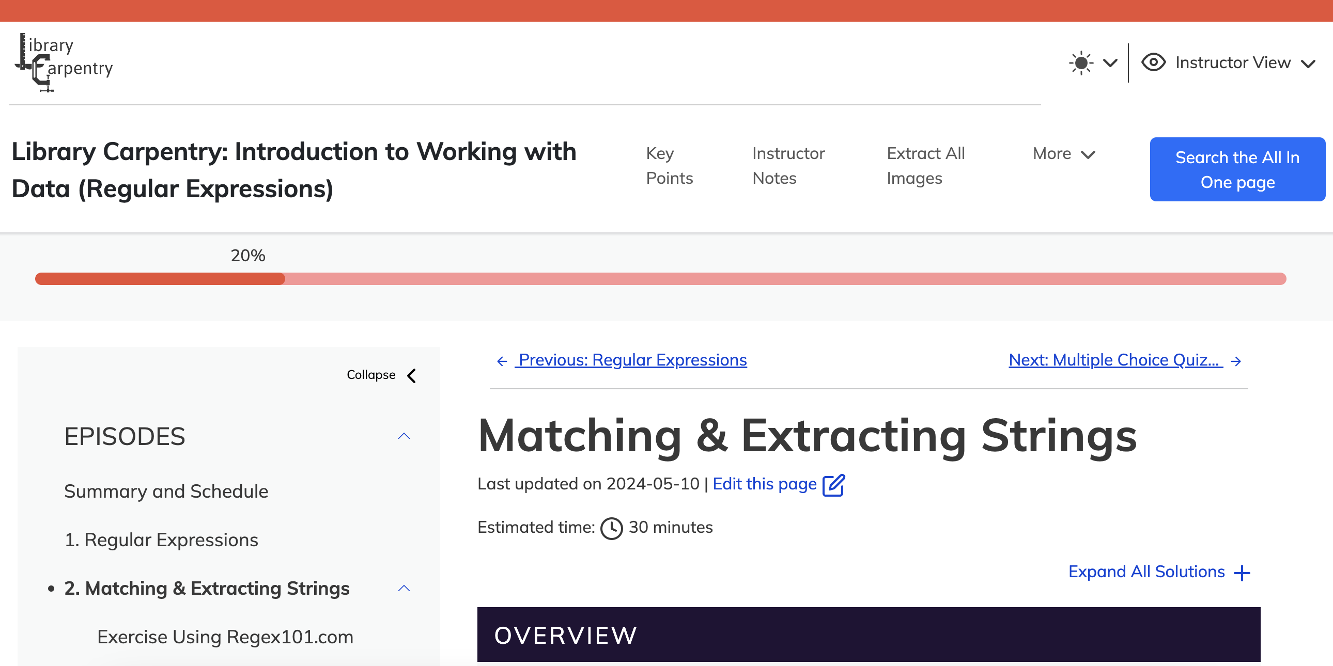Click the Edit this page link
This screenshot has height=666, width=1333.
point(764,484)
